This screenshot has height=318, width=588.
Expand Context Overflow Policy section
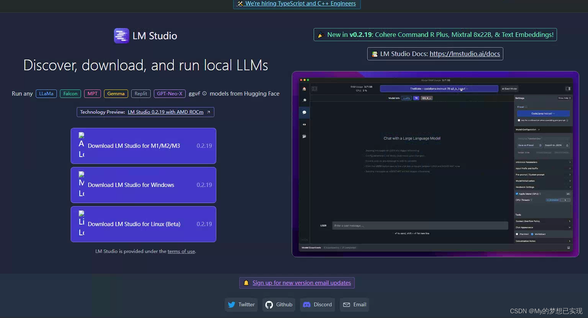(x=543, y=221)
